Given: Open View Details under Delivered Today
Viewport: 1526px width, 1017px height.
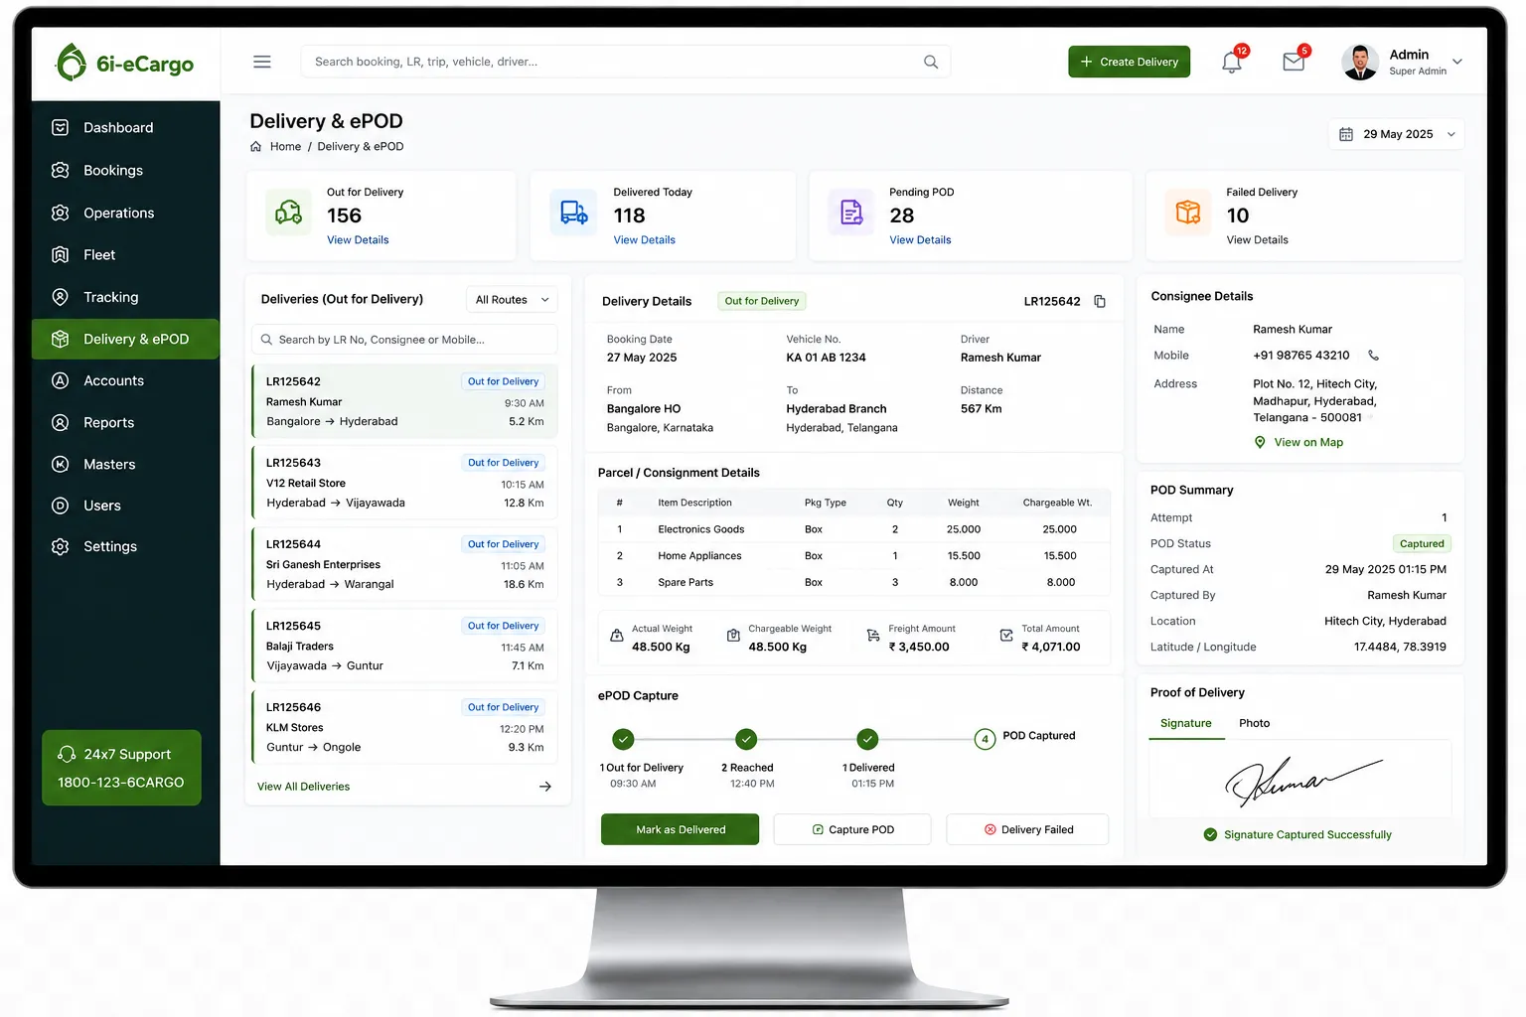Looking at the screenshot, I should click(x=644, y=240).
